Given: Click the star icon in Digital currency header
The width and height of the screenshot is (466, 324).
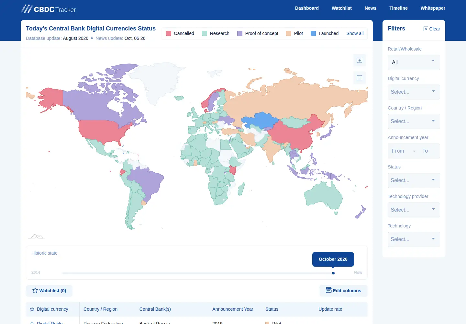Looking at the screenshot, I should point(32,309).
